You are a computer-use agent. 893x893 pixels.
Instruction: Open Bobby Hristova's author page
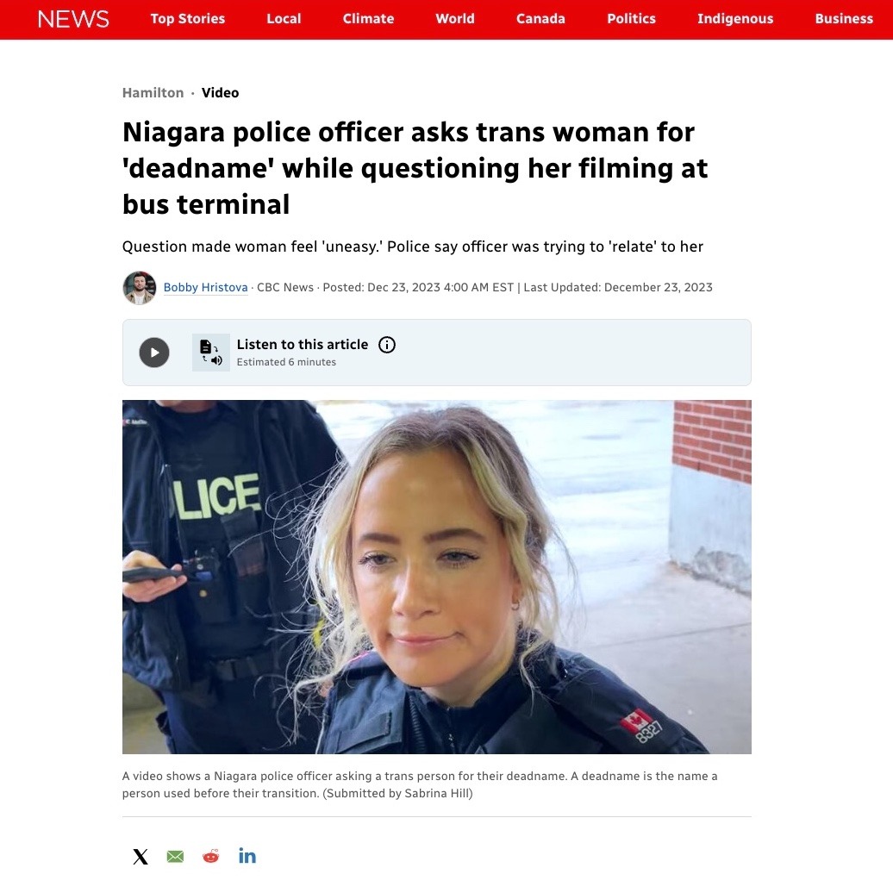[206, 288]
